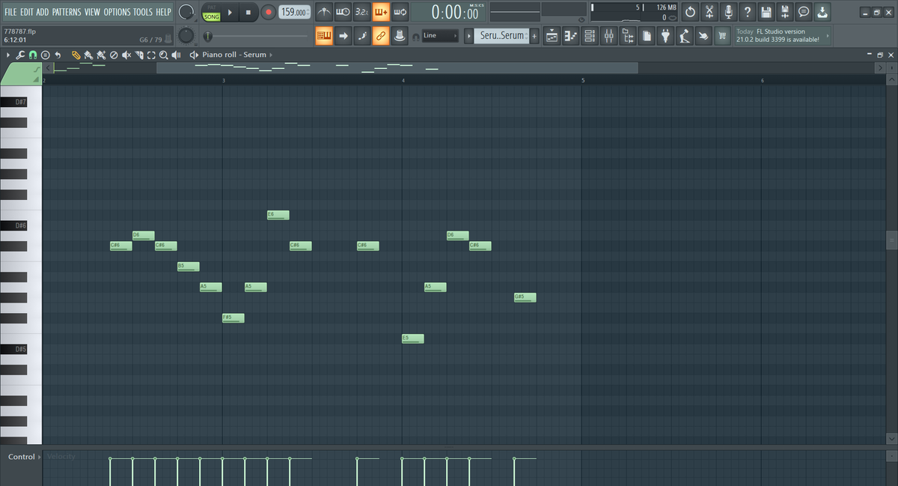The image size is (898, 486).
Task: Open the EDIT menu
Action: (x=27, y=12)
